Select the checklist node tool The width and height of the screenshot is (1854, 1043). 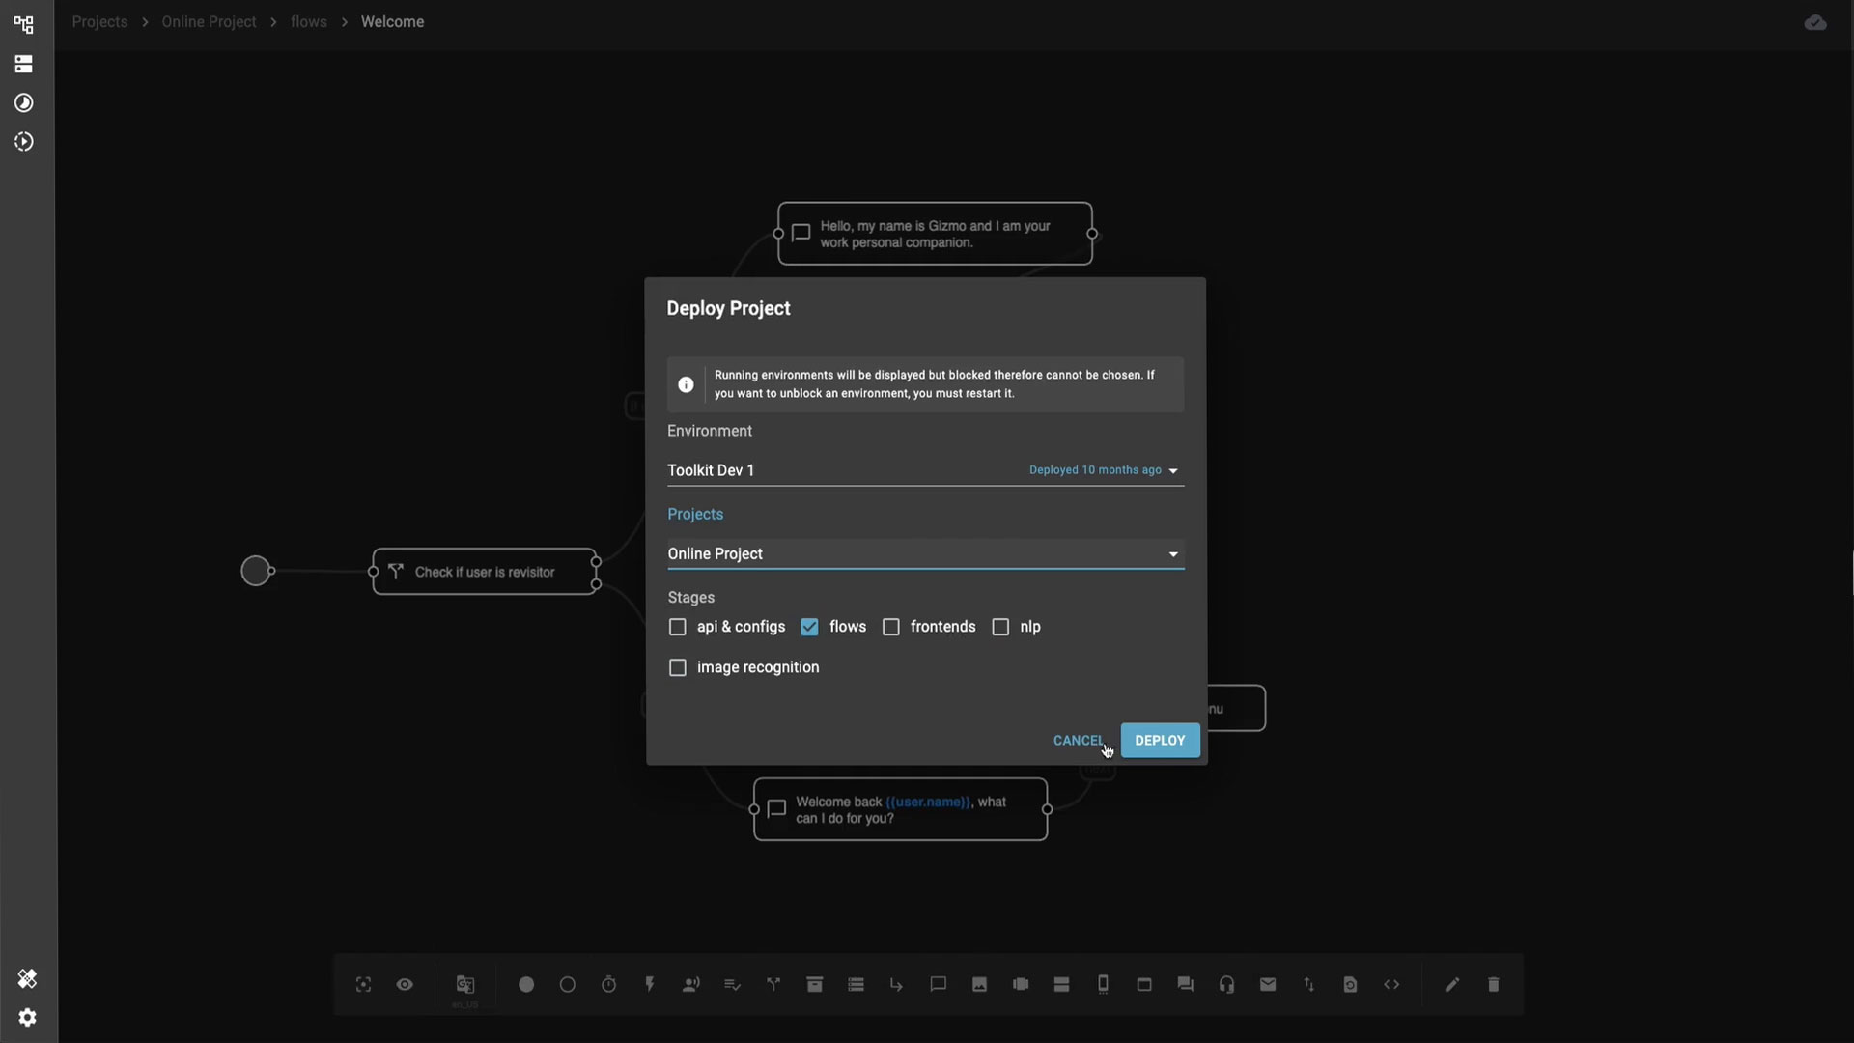[x=732, y=984]
